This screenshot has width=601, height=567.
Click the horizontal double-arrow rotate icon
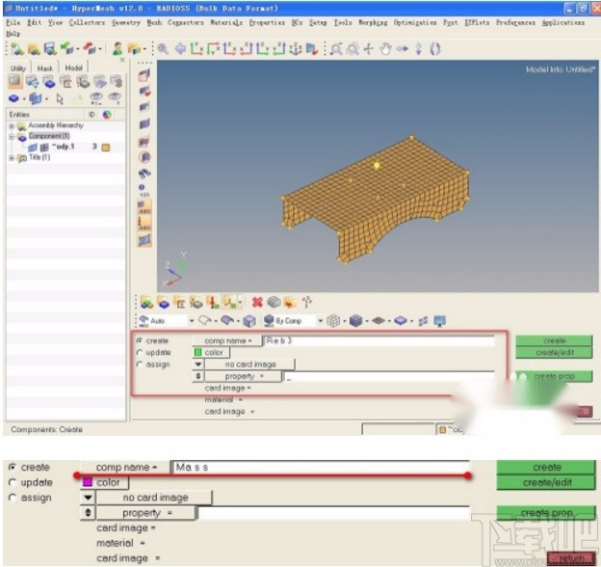[x=402, y=49]
